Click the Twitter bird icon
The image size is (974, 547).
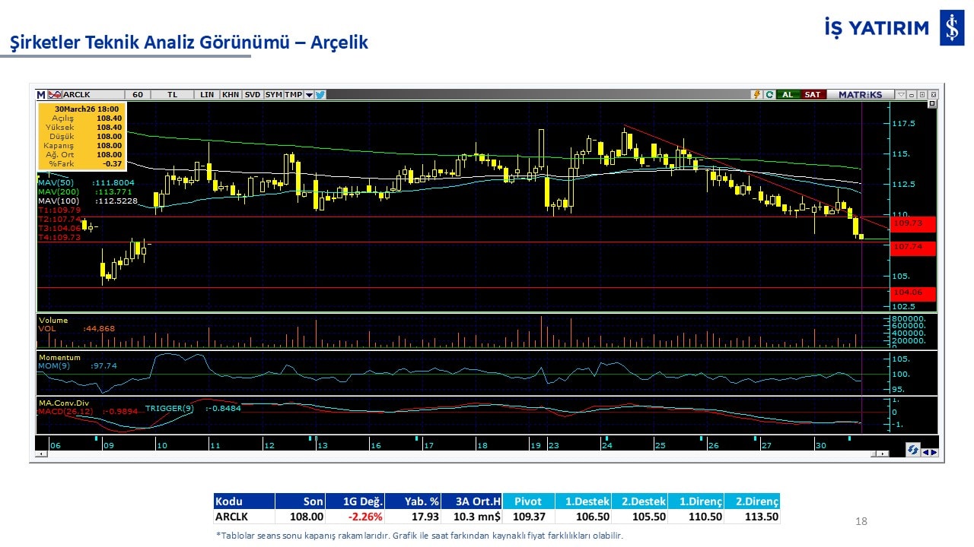tap(320, 95)
